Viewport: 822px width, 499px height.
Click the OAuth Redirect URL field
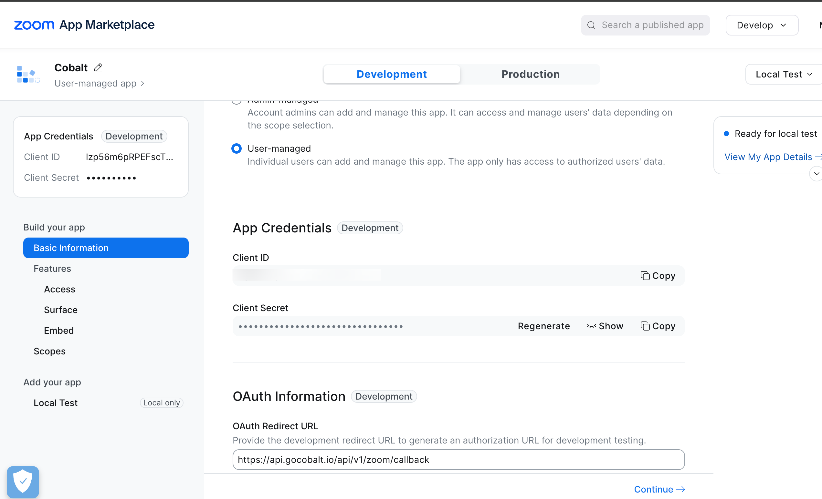(458, 460)
